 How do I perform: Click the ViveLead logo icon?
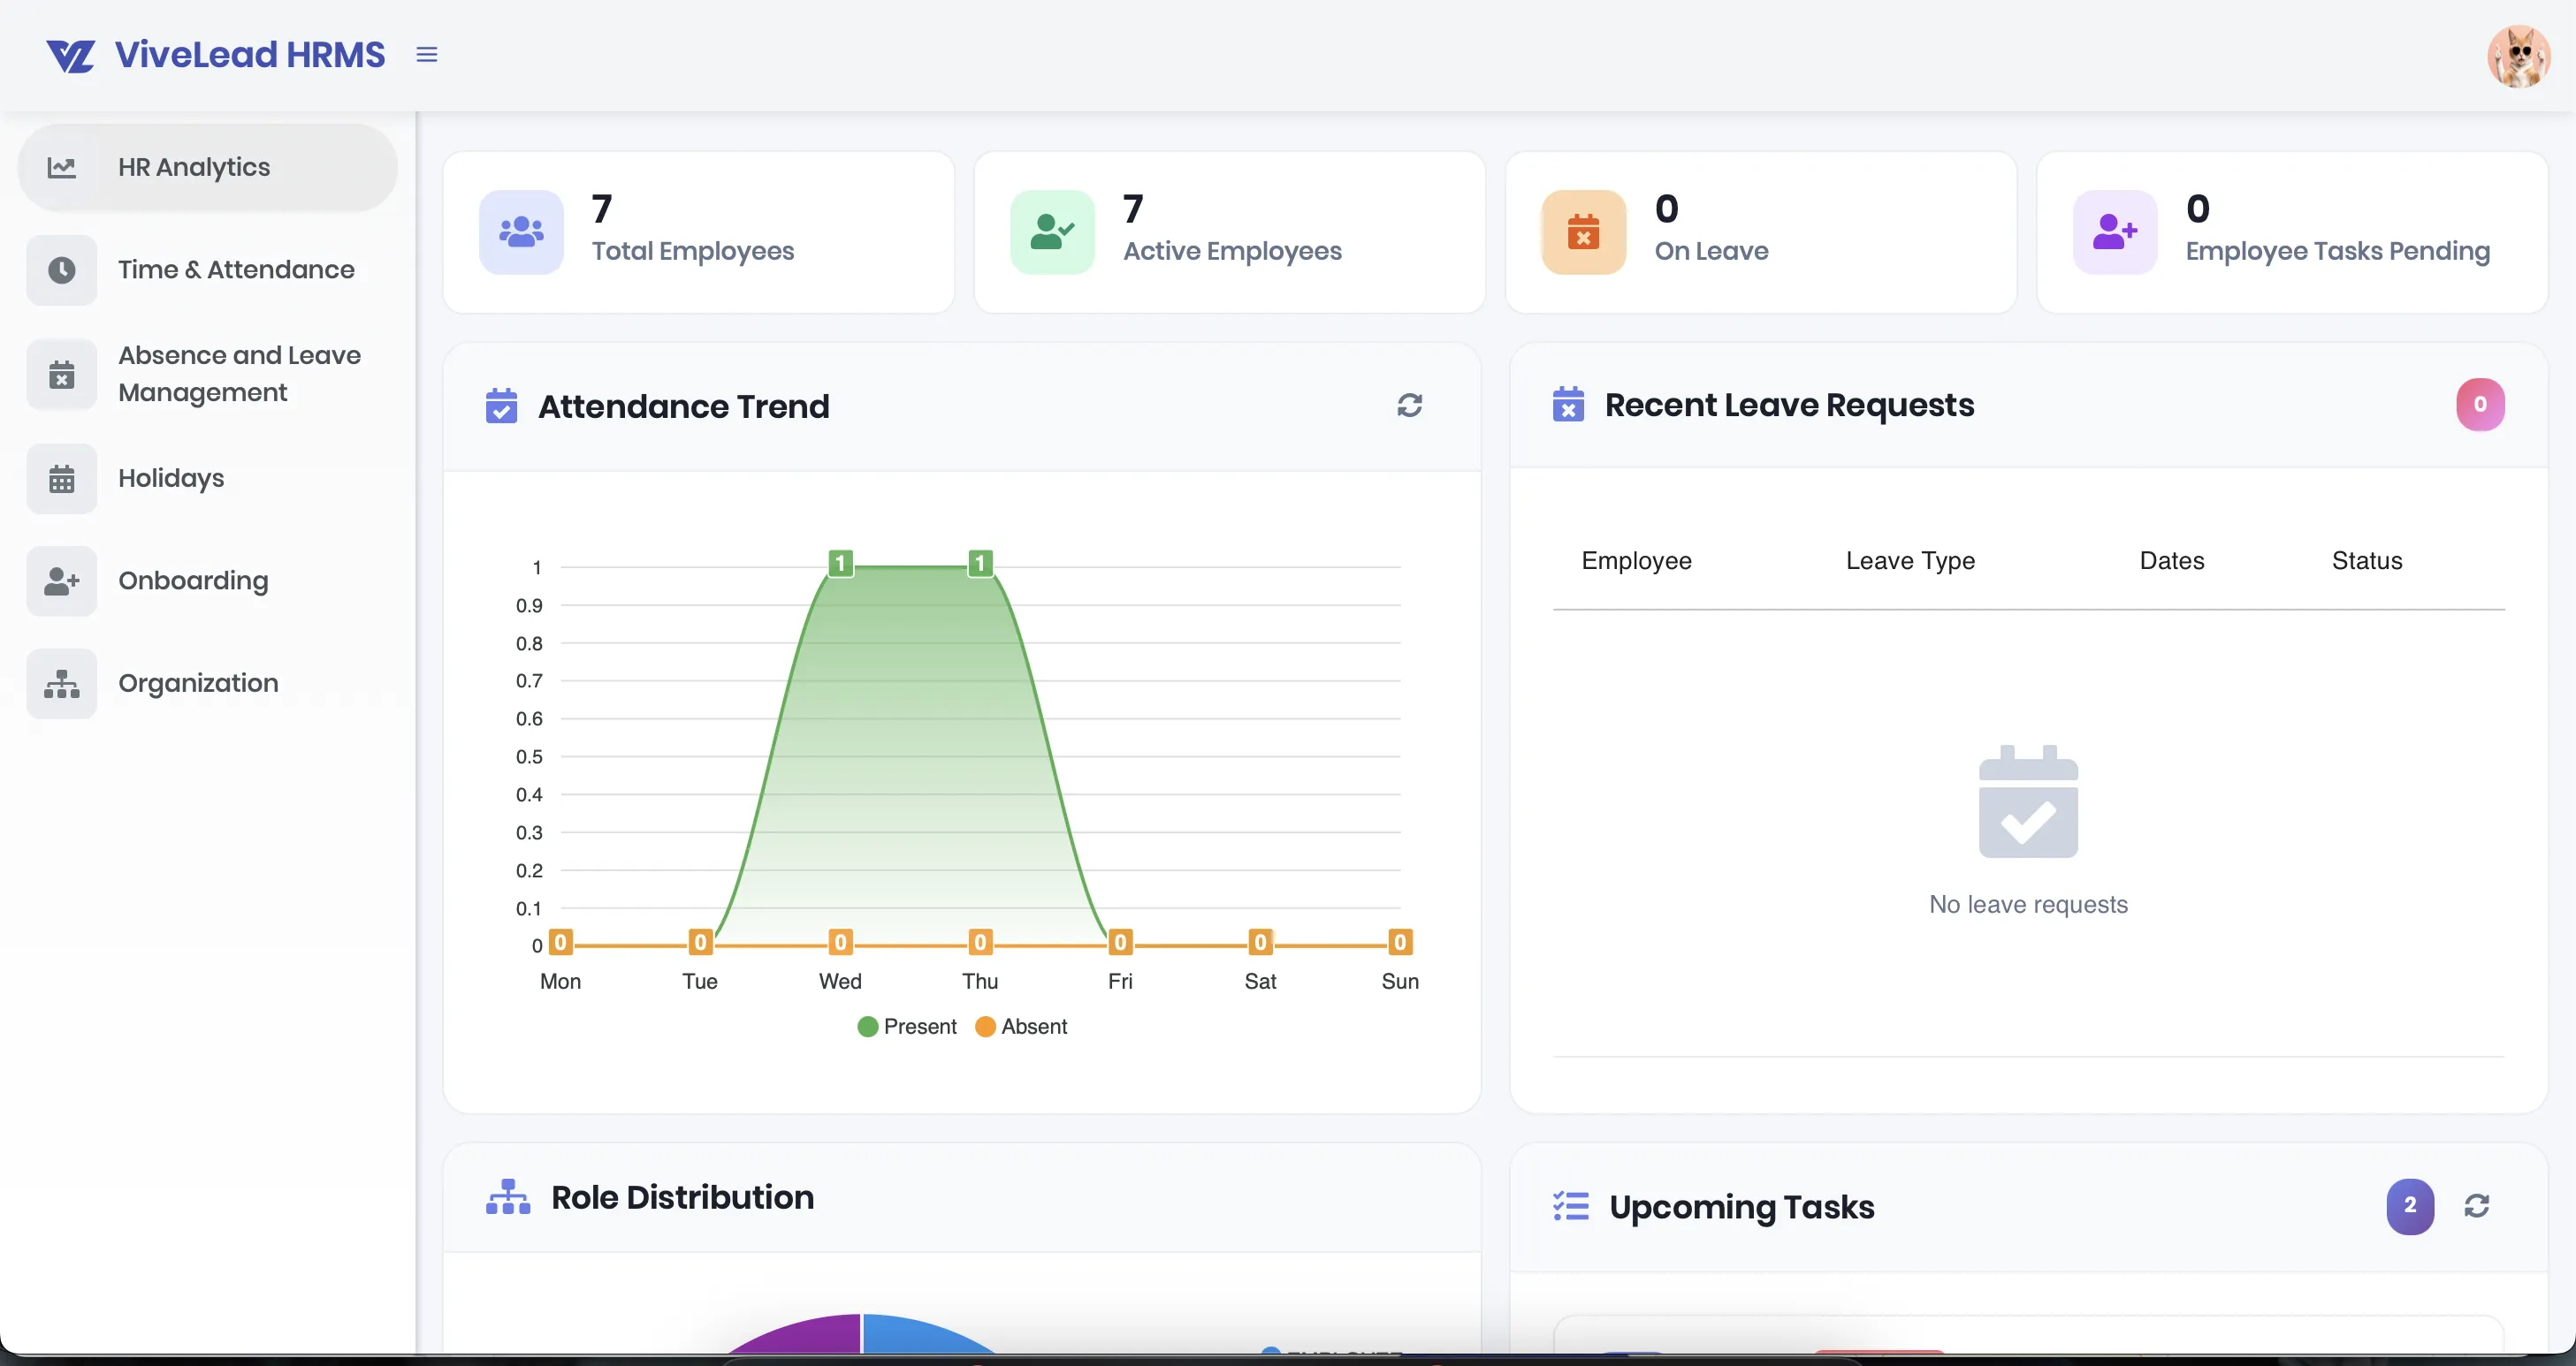pyautogui.click(x=70, y=56)
